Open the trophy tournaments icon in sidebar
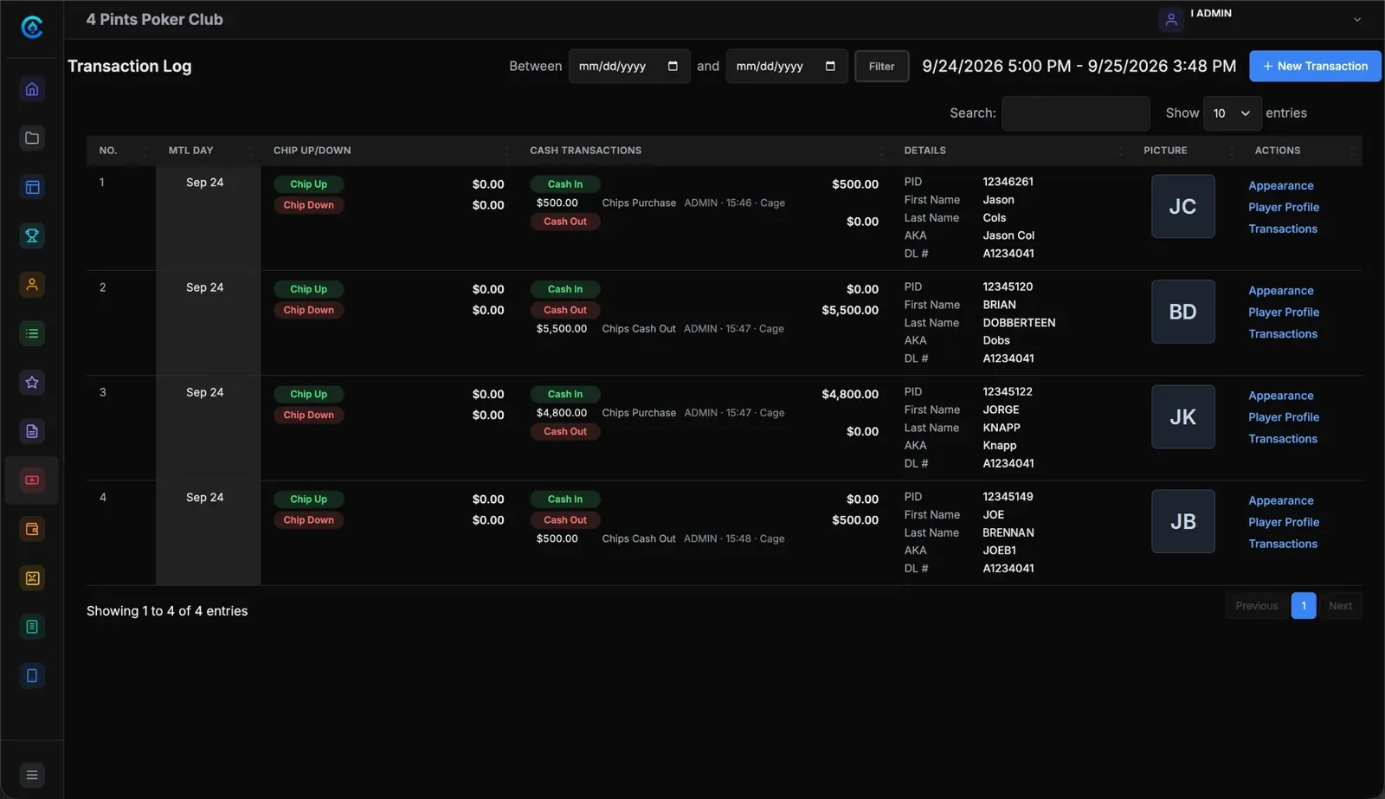The image size is (1385, 799). coord(32,235)
